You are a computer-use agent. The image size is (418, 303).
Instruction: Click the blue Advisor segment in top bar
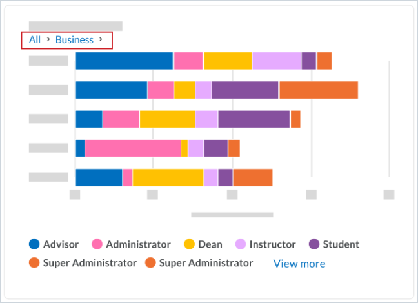click(x=124, y=61)
